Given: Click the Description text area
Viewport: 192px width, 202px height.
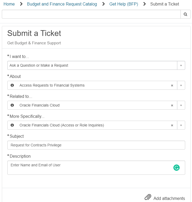Looking at the screenshot, I should click(96, 168).
